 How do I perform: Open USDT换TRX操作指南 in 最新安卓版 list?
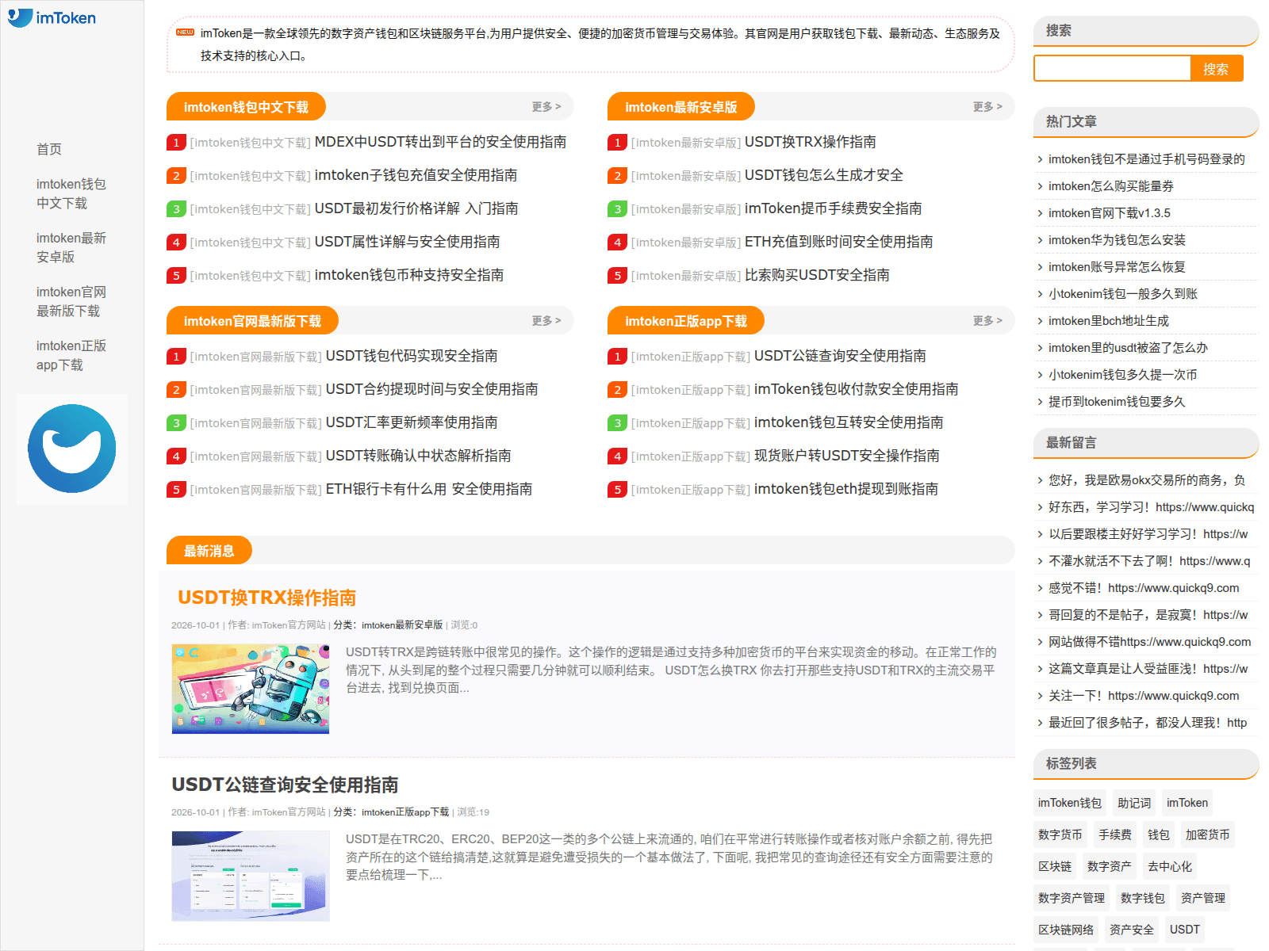(811, 142)
